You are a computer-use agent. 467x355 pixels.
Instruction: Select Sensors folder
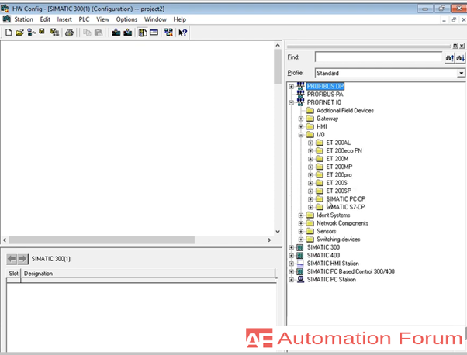pos(326,231)
